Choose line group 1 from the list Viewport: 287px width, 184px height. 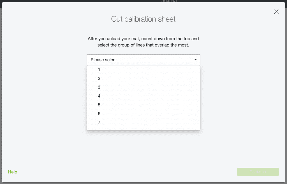(99, 69)
